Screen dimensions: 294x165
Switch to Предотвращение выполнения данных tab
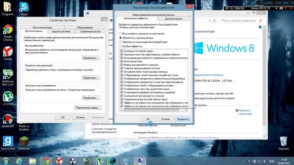153,15
